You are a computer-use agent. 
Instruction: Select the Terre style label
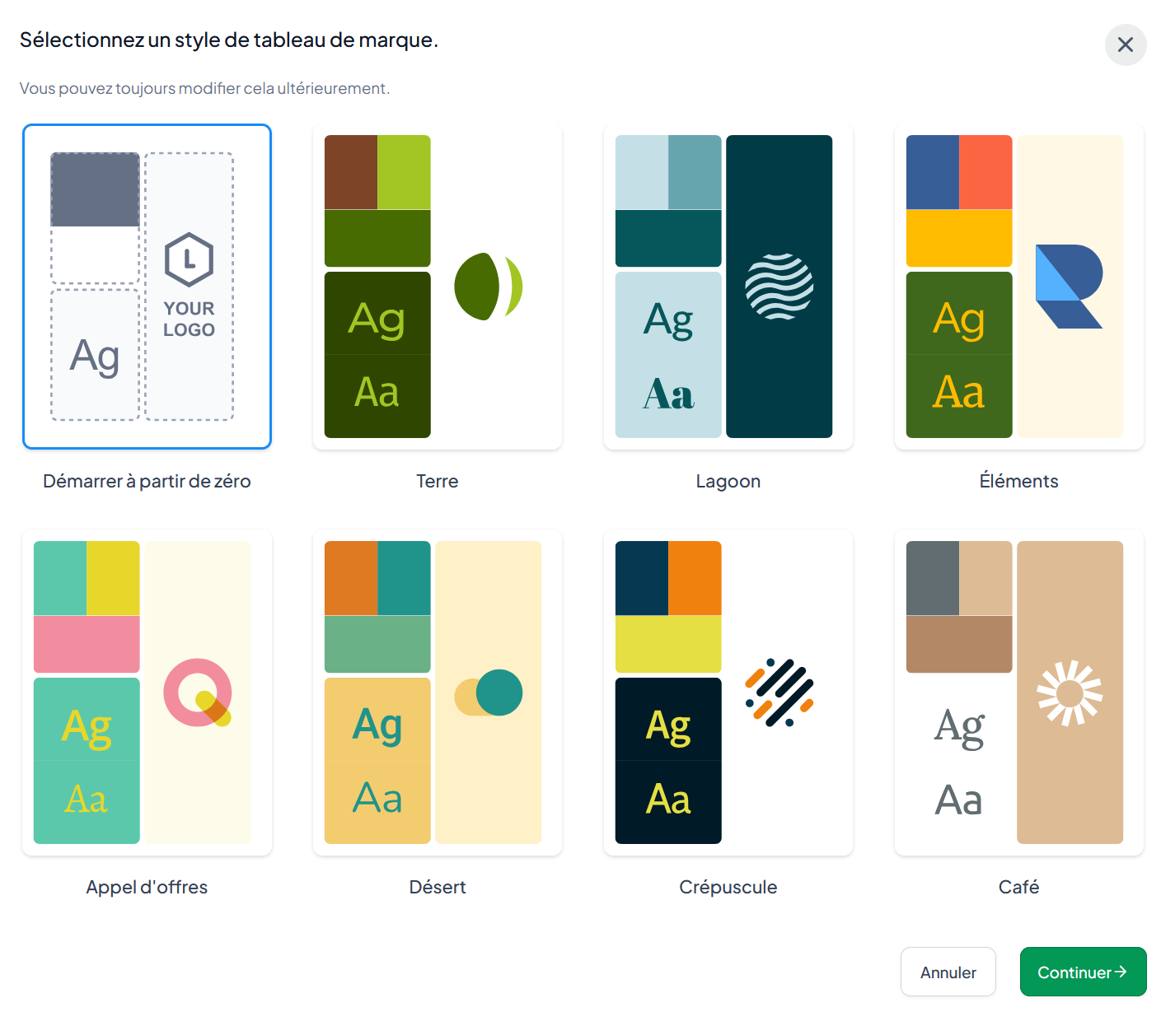coord(438,481)
